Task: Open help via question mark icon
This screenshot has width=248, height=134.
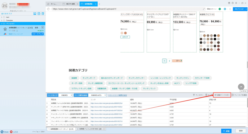Action: click(x=232, y=3)
